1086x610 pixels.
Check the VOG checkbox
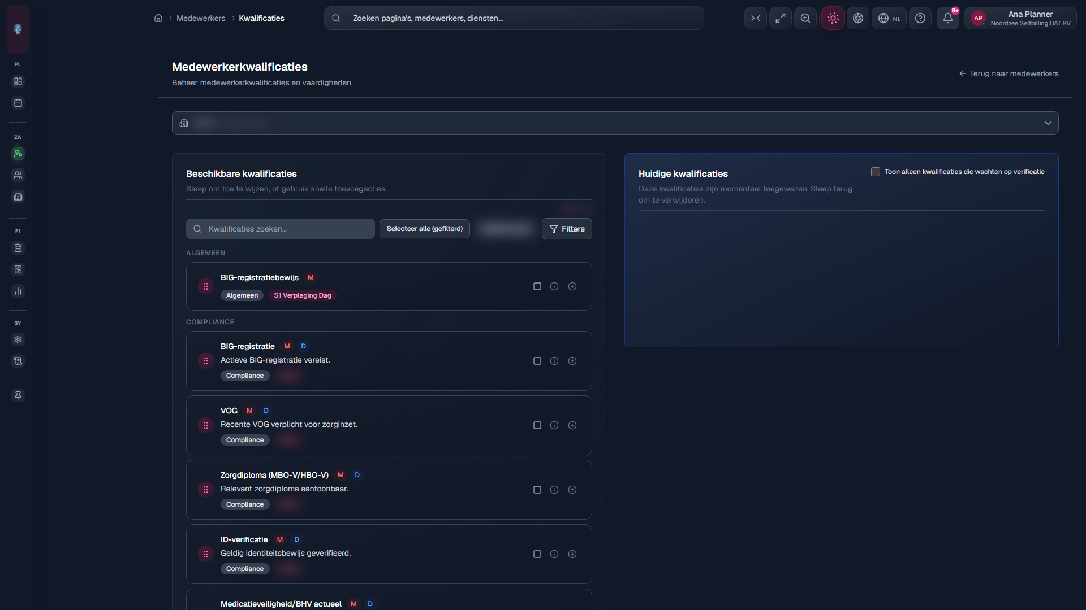[537, 425]
